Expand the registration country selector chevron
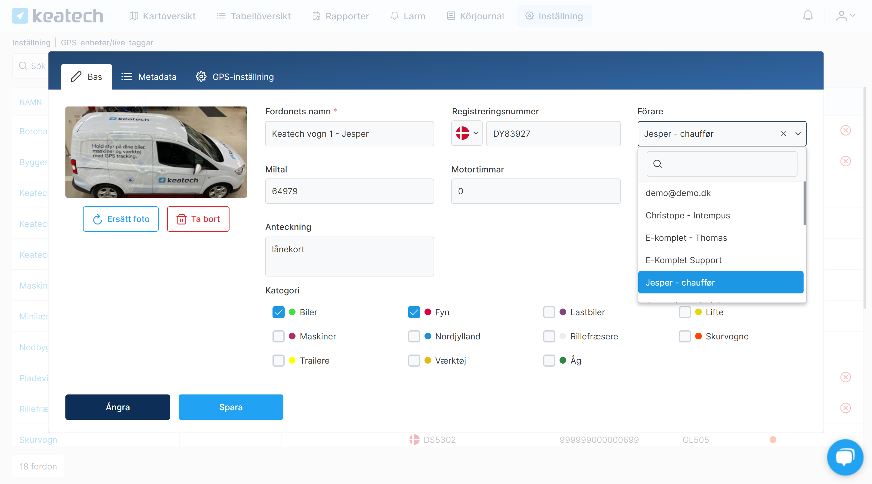 (476, 133)
